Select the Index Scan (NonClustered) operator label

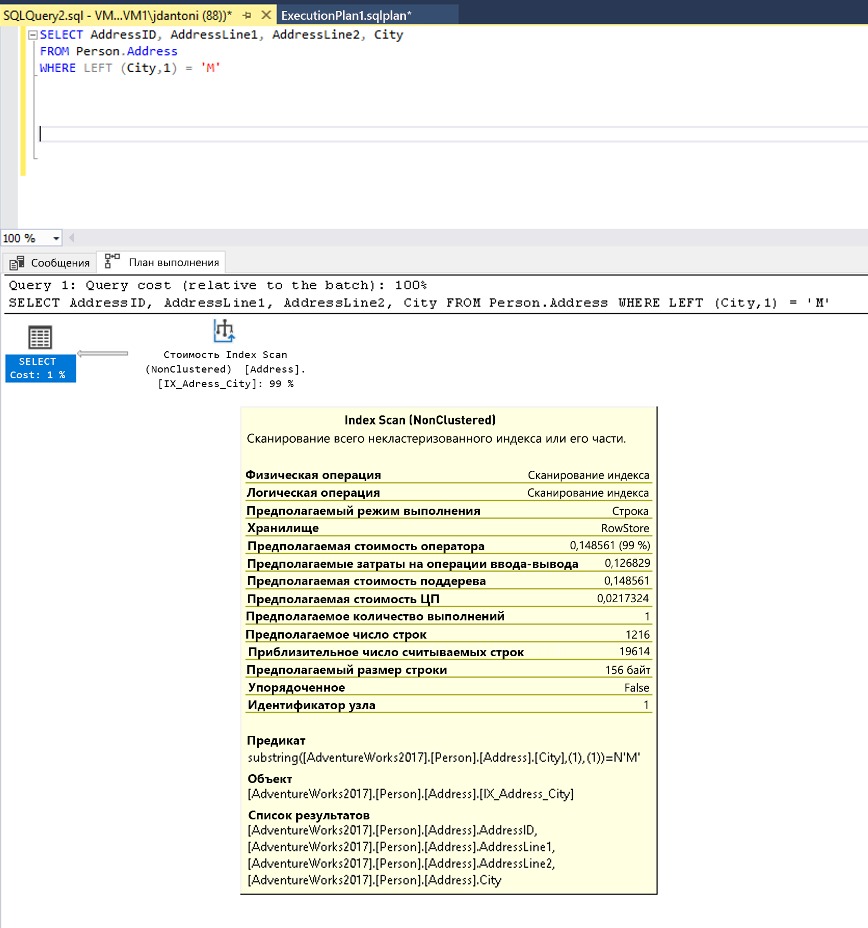226,369
